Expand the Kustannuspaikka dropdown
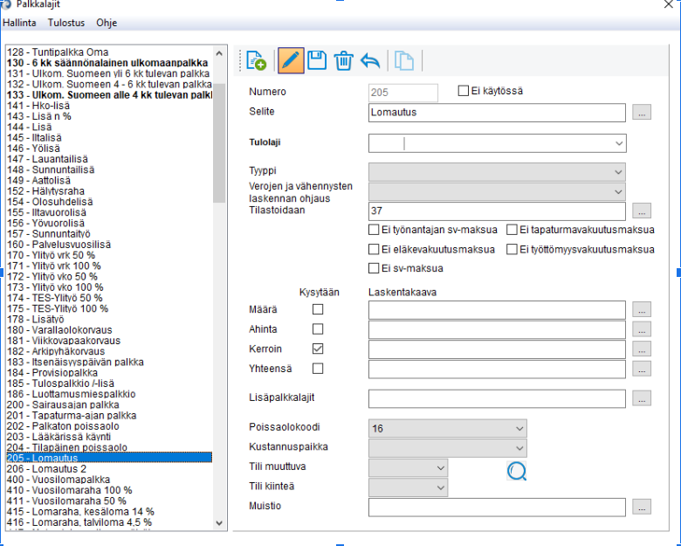 point(519,448)
